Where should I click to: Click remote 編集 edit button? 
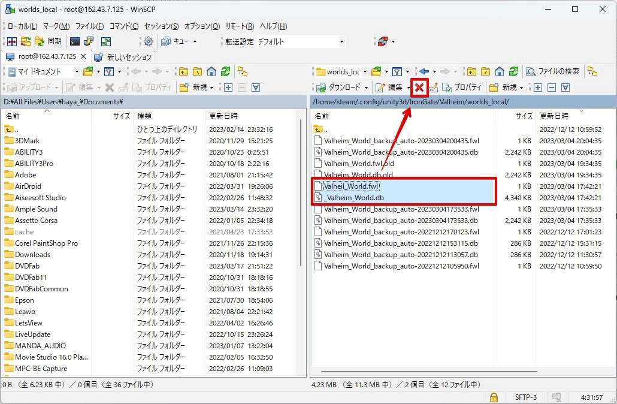(x=389, y=88)
